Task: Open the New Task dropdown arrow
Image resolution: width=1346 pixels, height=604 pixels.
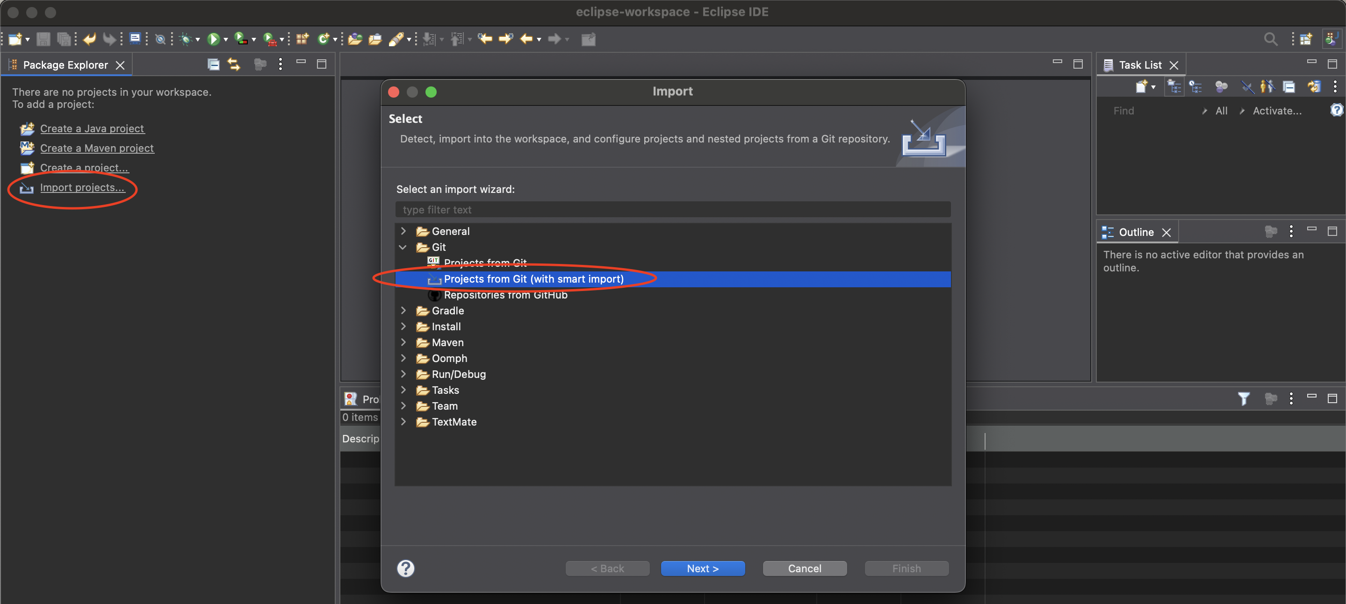Action: pos(1153,87)
